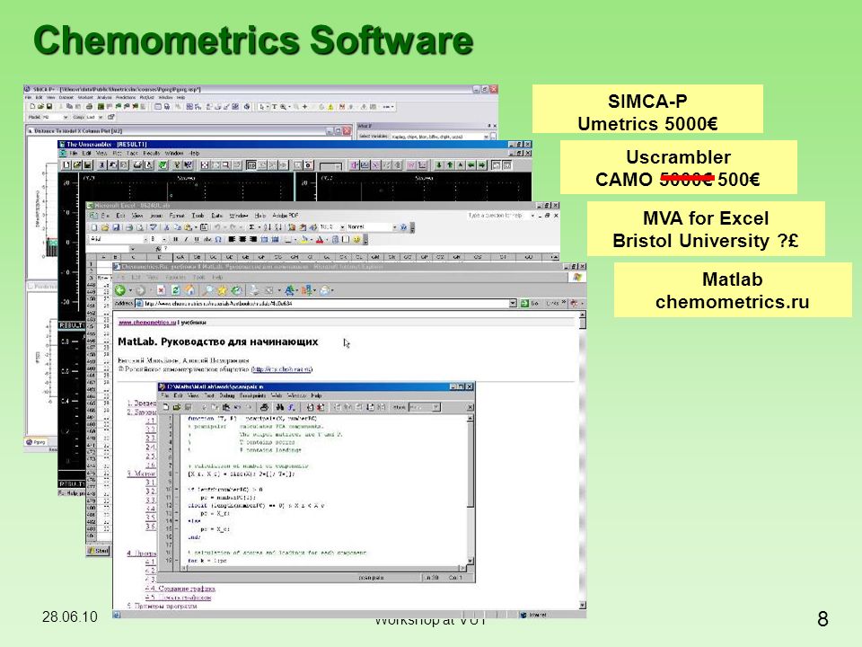
Task: Click Matlab chemometrics.ru yellow box
Action: [733, 290]
